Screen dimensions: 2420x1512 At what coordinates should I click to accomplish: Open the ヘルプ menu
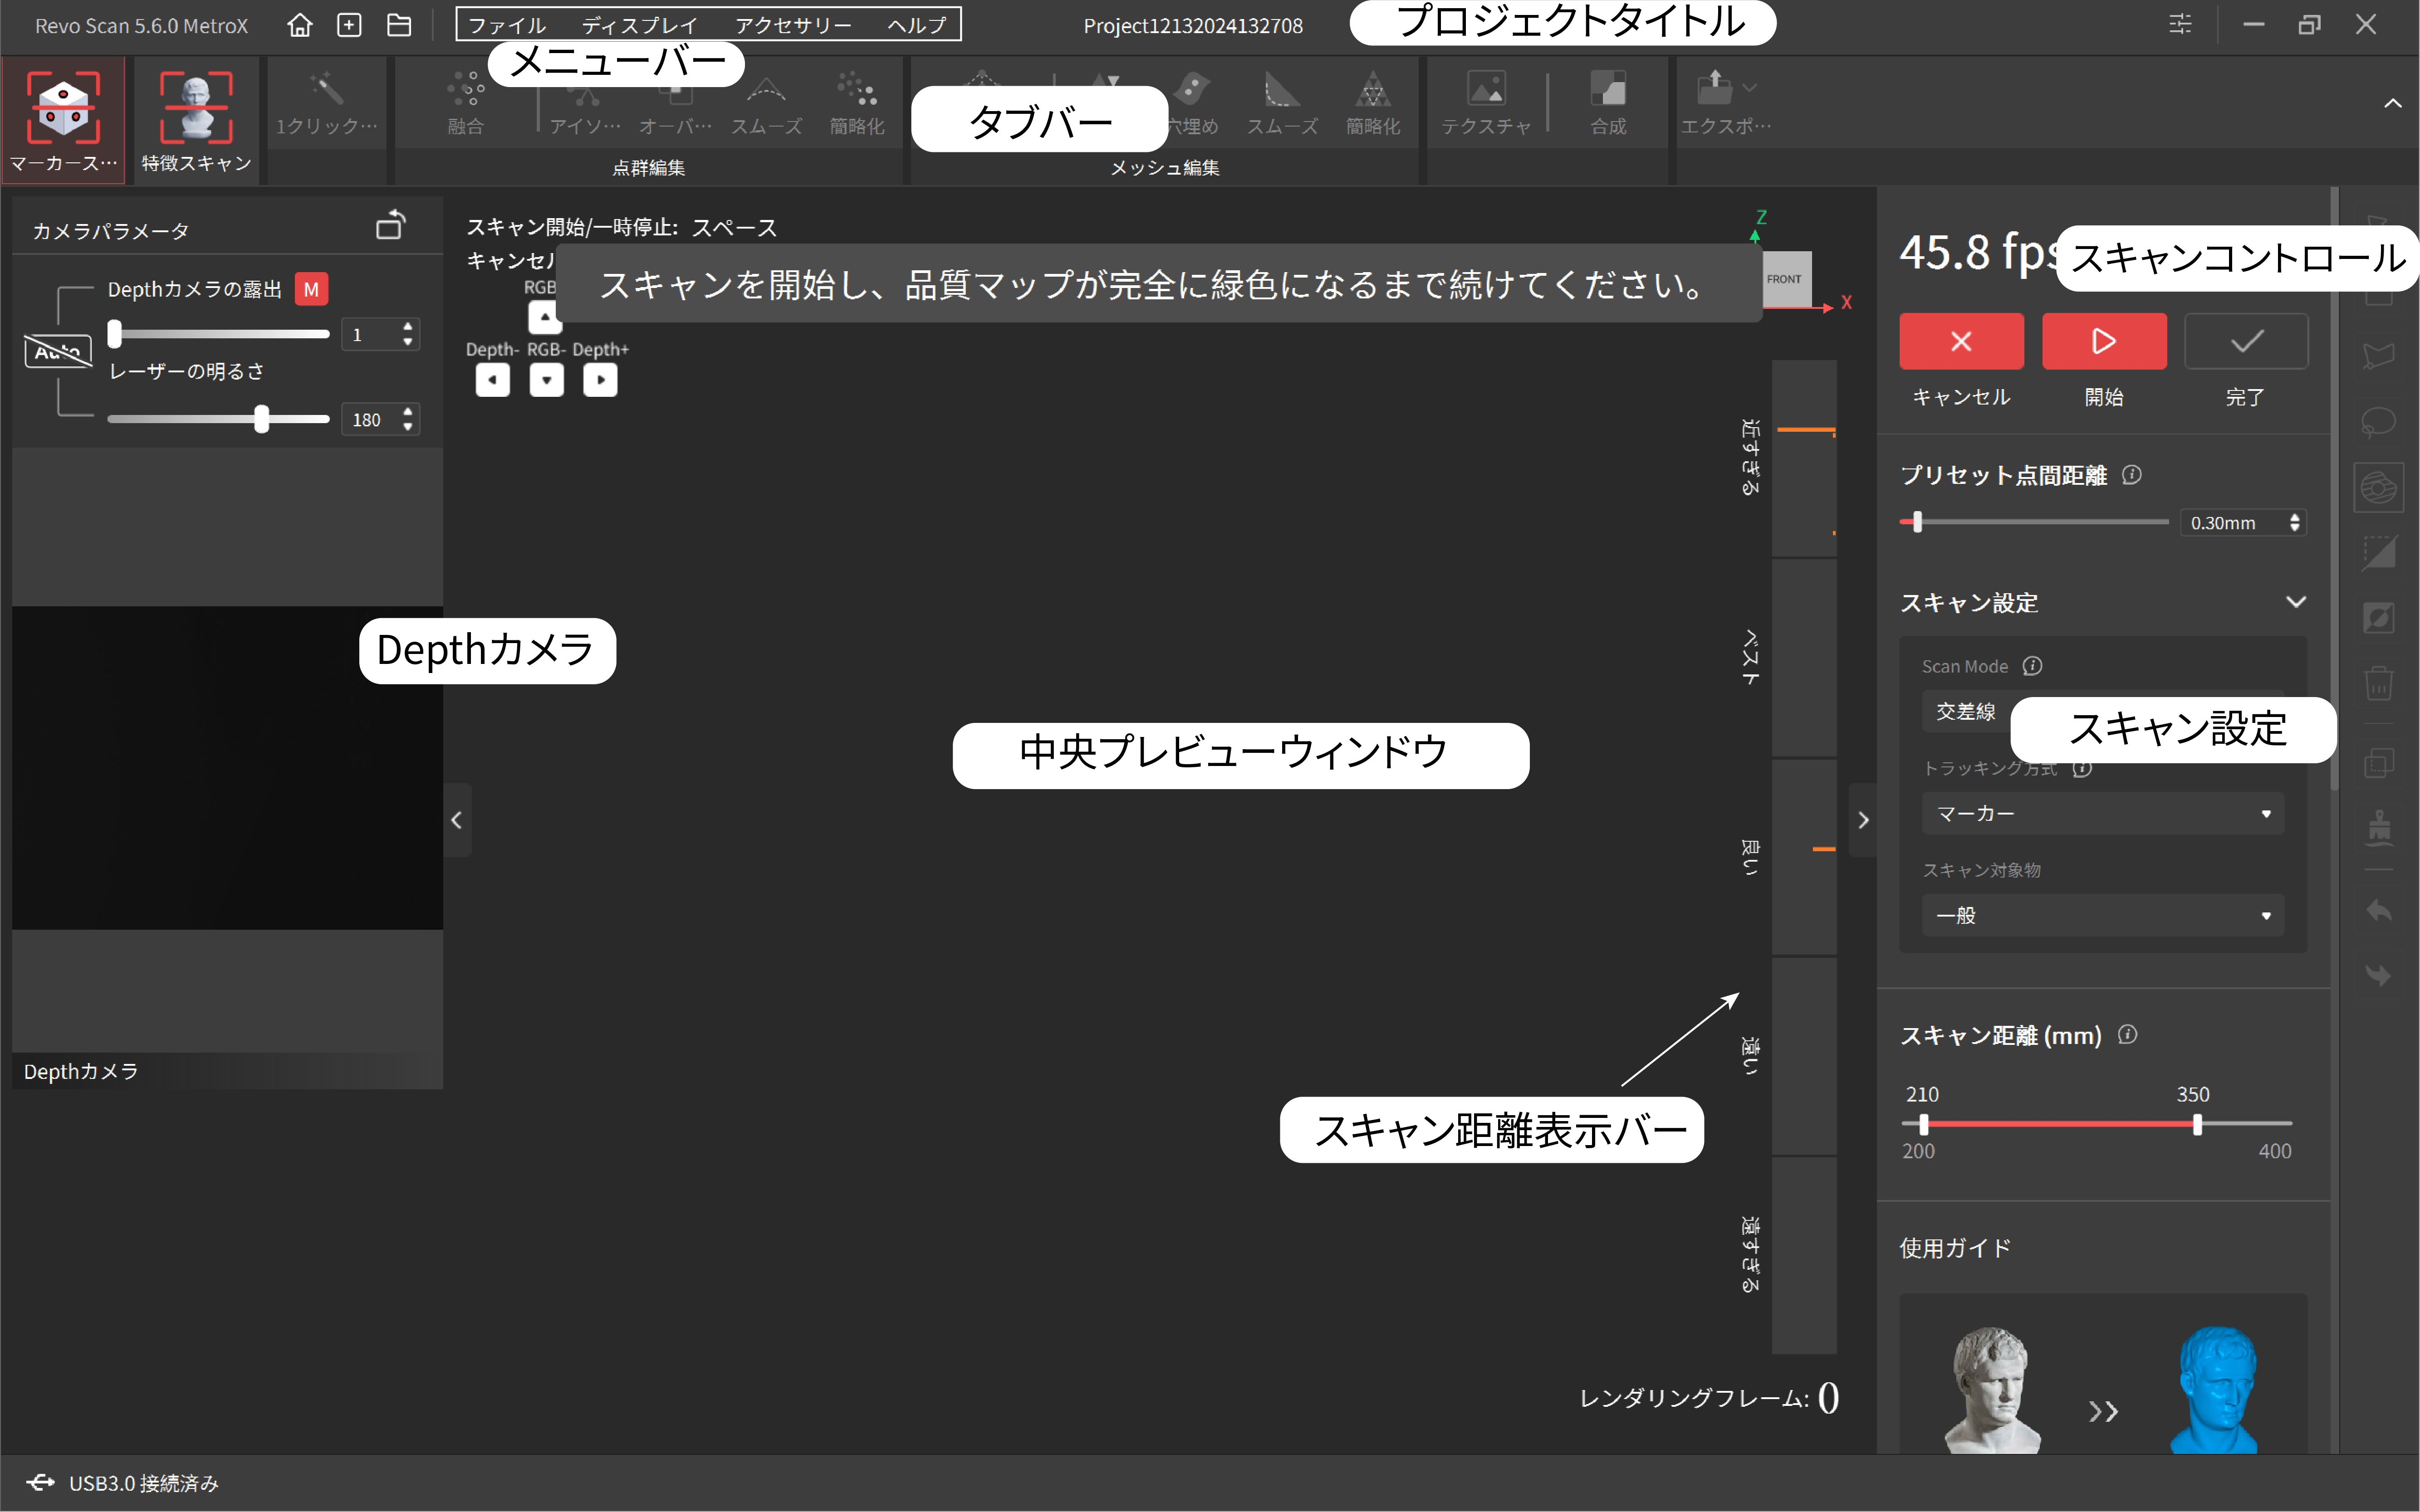916,25
